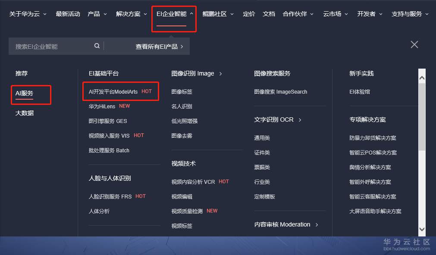Open 人体分析 link
This screenshot has height=255, width=436.
pyautogui.click(x=99, y=211)
